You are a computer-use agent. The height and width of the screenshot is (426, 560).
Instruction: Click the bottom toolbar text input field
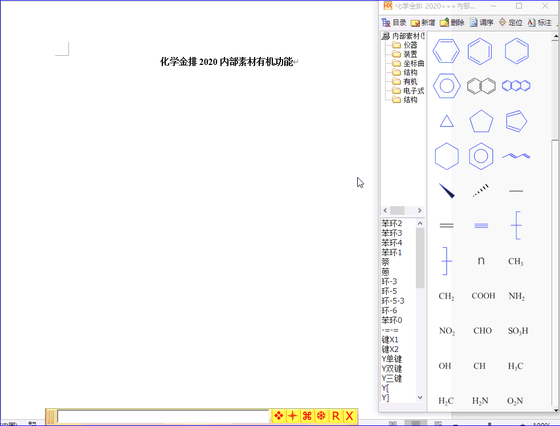163,416
